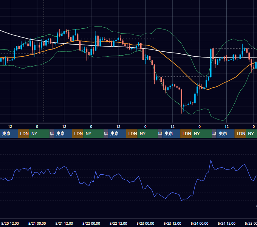Select the 東京 session block on 5/24
Viewport: 257px width, 227px height.
point(226,134)
